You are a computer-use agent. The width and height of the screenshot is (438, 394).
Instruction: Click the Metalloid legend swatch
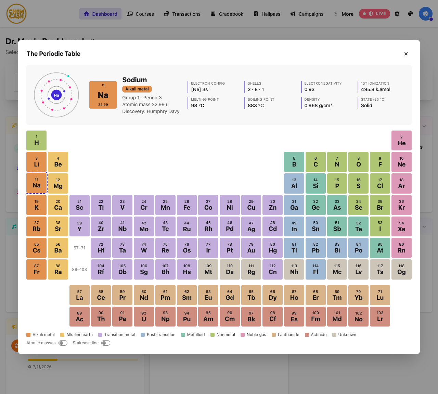coord(183,335)
